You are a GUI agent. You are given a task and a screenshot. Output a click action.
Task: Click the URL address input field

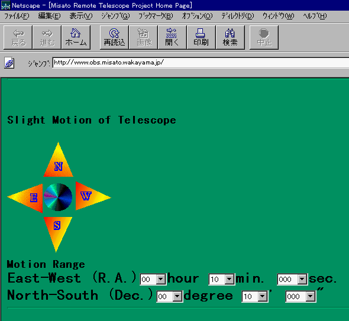(x=201, y=63)
